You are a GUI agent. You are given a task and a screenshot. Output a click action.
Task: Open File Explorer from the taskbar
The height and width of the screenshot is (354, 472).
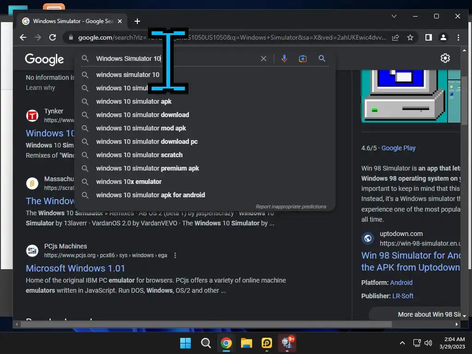click(247, 343)
